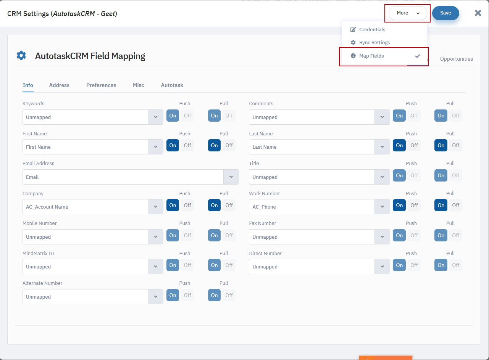The image size is (489, 360).
Task: Set Alternate Number Push to Off
Action: pyautogui.click(x=187, y=295)
